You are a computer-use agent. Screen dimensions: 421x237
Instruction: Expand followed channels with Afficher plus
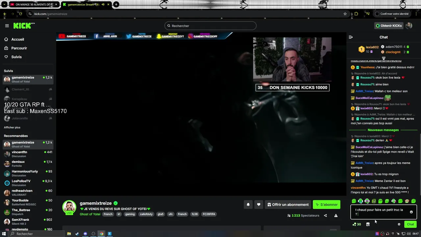[x=12, y=127]
